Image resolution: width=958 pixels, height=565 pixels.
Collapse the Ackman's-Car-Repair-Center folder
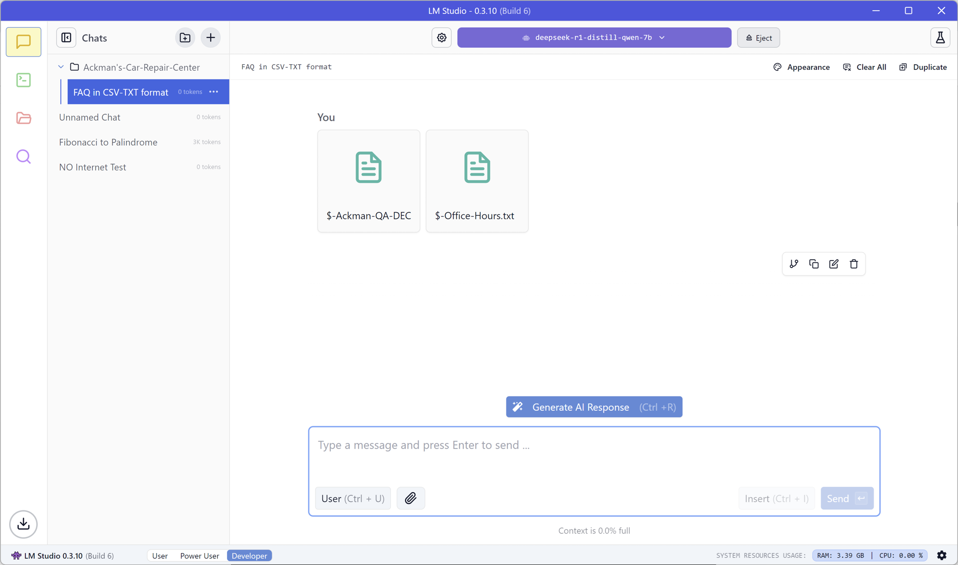tap(61, 67)
